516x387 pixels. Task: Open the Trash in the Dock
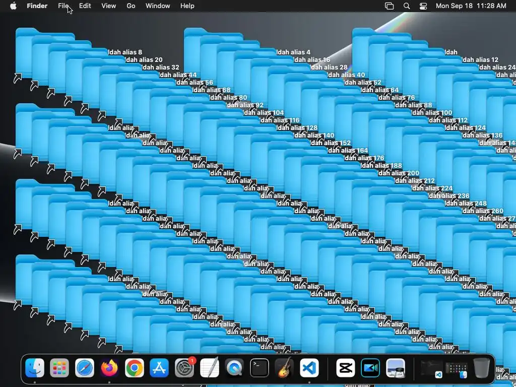[481, 367]
